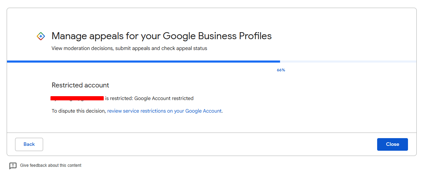Viewport: 422px width, 178px height.
Task: Click the To dispute this decision text
Action: [x=79, y=111]
